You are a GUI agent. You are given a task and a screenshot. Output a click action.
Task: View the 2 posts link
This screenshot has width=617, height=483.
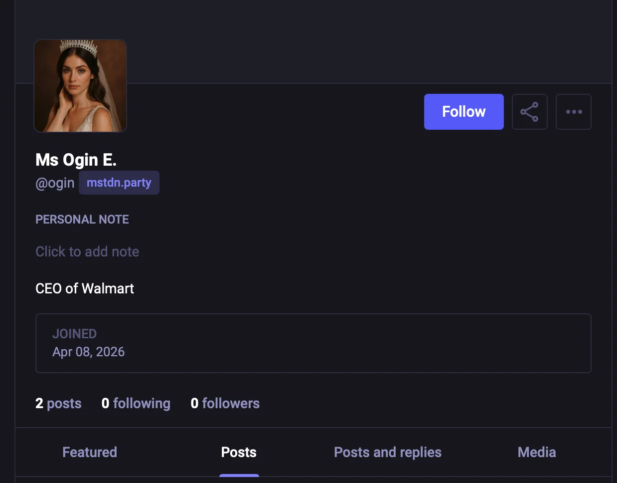coord(58,403)
